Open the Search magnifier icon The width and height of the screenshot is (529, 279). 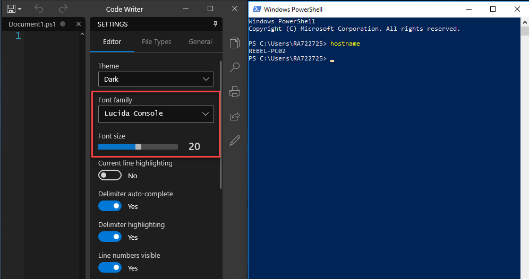point(235,67)
